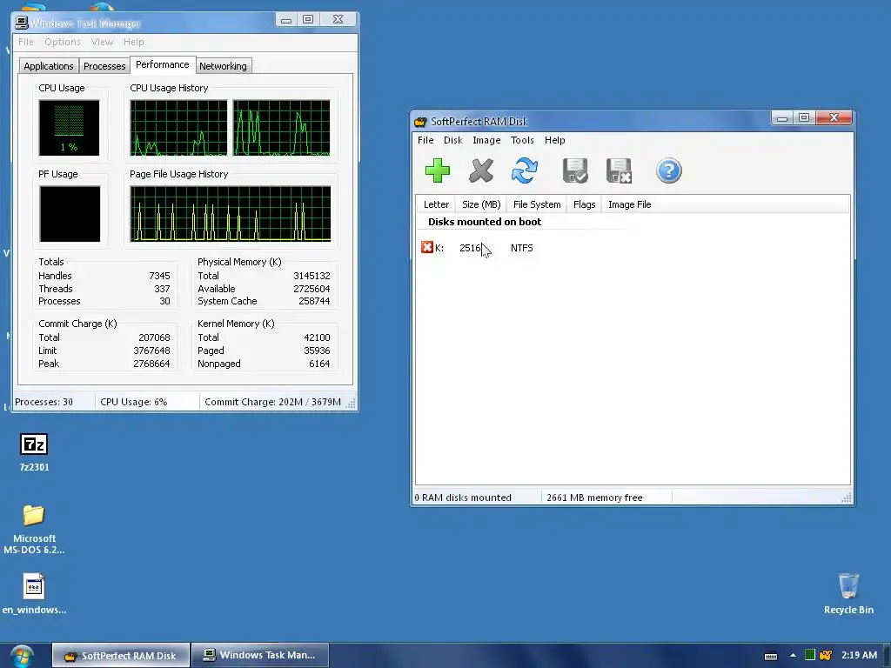Click the floppy with X icon

[x=619, y=170]
